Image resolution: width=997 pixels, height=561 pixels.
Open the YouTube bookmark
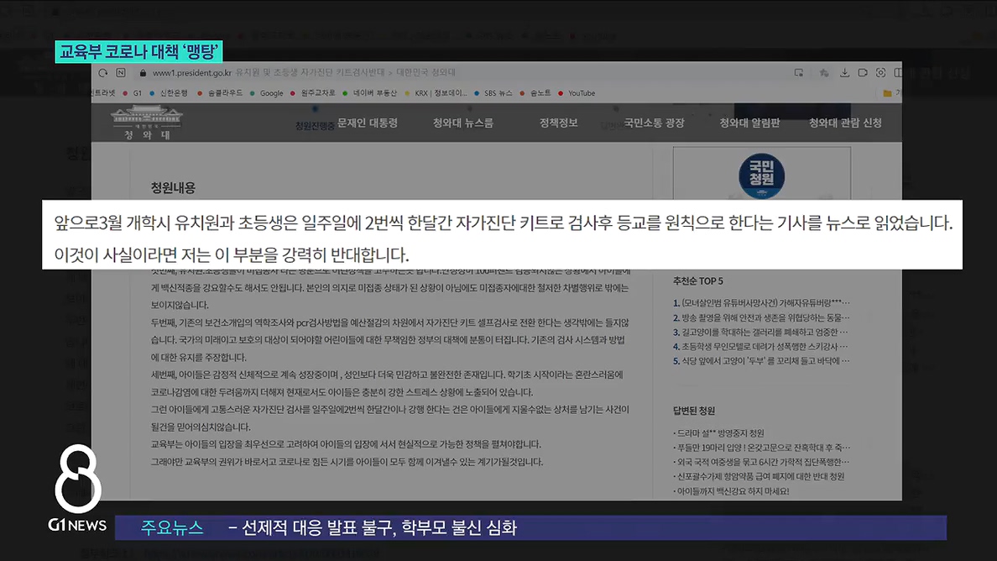(x=581, y=93)
